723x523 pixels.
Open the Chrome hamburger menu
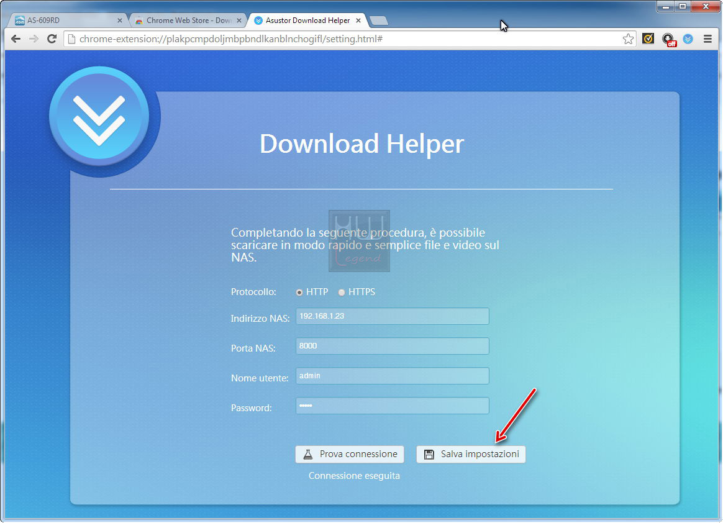[x=708, y=39]
